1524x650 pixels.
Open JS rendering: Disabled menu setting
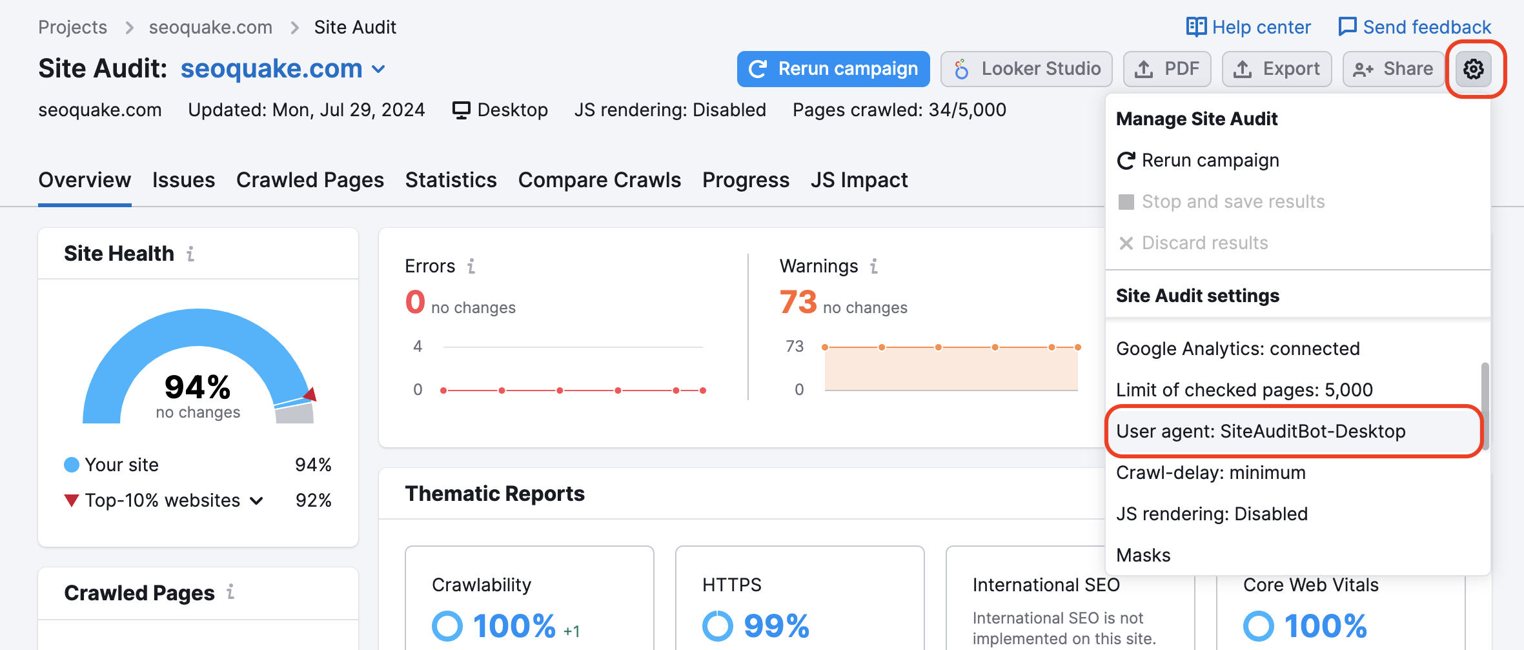[1294, 514]
